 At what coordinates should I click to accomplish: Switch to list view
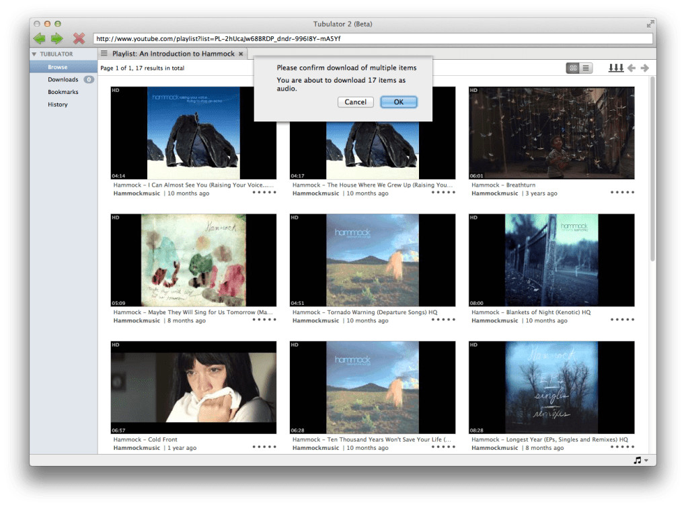click(586, 68)
